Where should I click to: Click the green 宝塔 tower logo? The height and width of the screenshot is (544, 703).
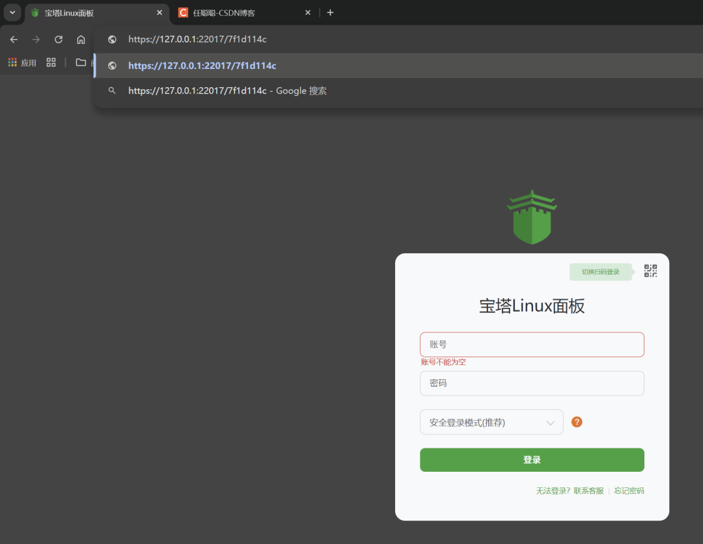pyautogui.click(x=532, y=217)
